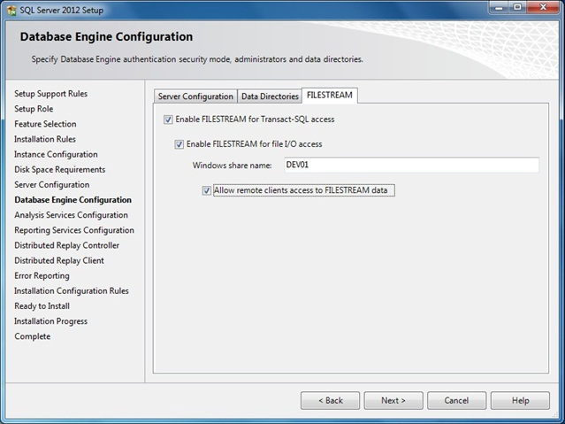The width and height of the screenshot is (565, 424).
Task: Click Ready to Install step
Action: click(x=42, y=306)
